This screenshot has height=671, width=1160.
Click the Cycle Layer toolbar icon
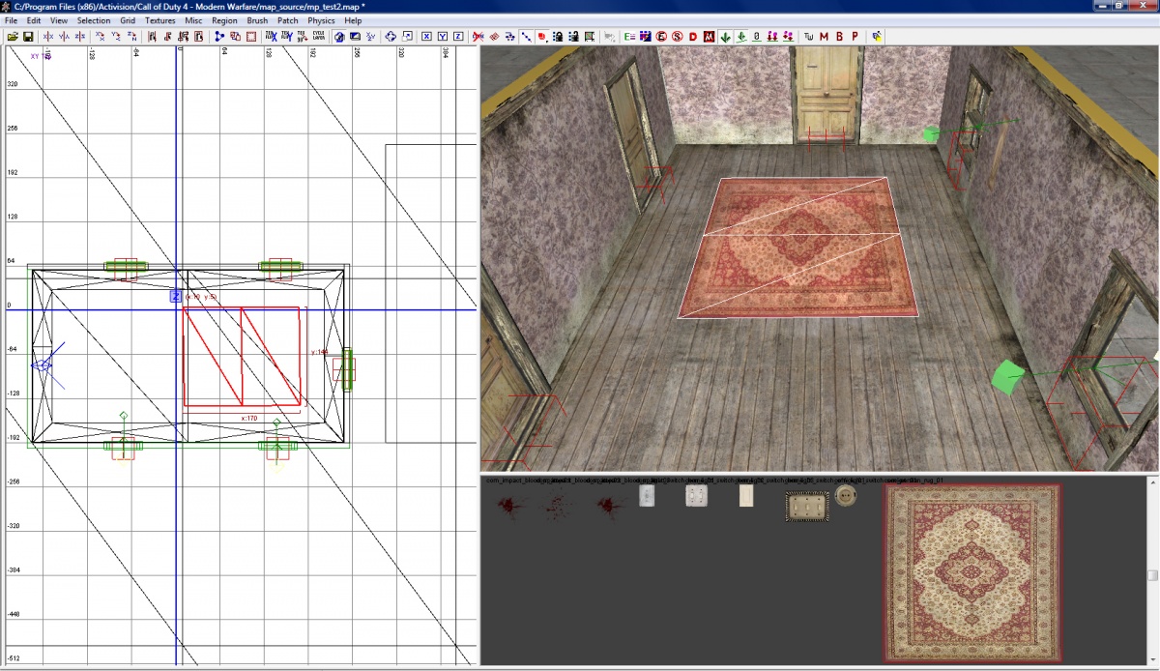pyautogui.click(x=318, y=37)
